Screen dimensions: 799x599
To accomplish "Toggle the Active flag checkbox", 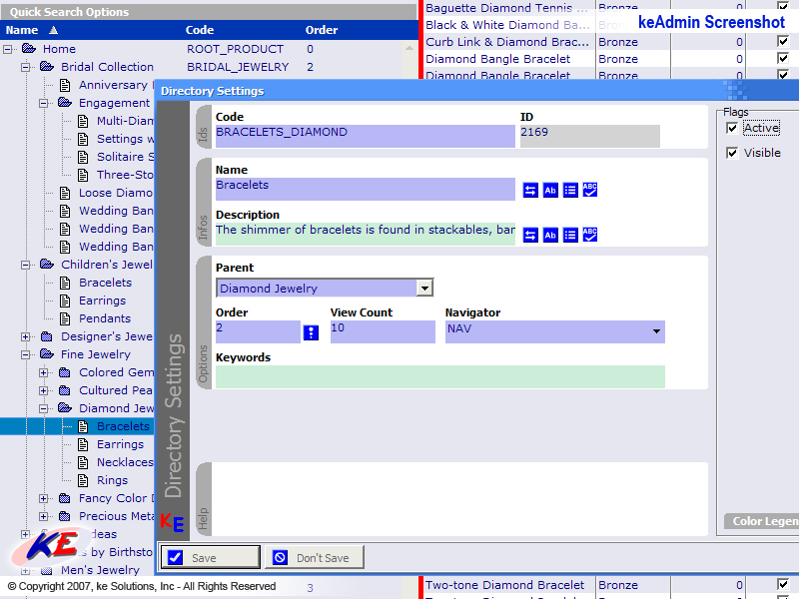I will tap(733, 129).
